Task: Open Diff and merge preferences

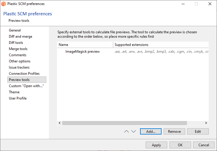Action: (x=20, y=36)
